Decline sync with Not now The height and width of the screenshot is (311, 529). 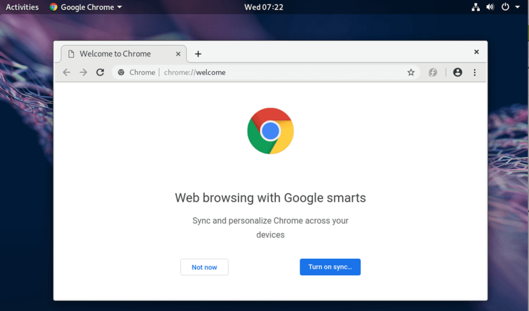[204, 267]
